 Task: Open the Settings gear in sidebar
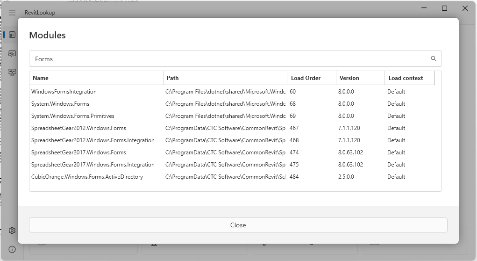coord(12,231)
